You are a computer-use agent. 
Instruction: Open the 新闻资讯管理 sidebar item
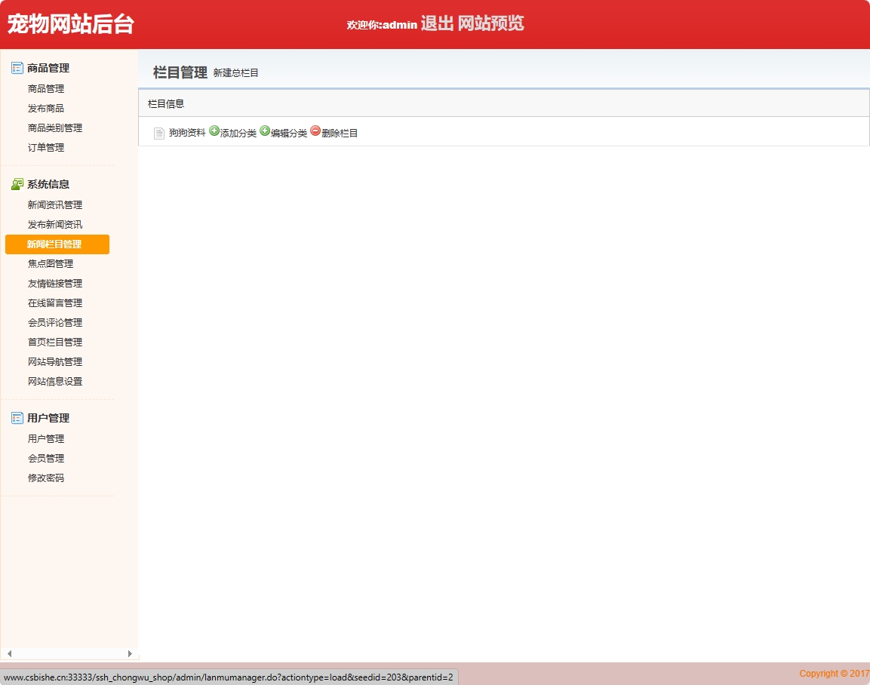[x=55, y=205]
